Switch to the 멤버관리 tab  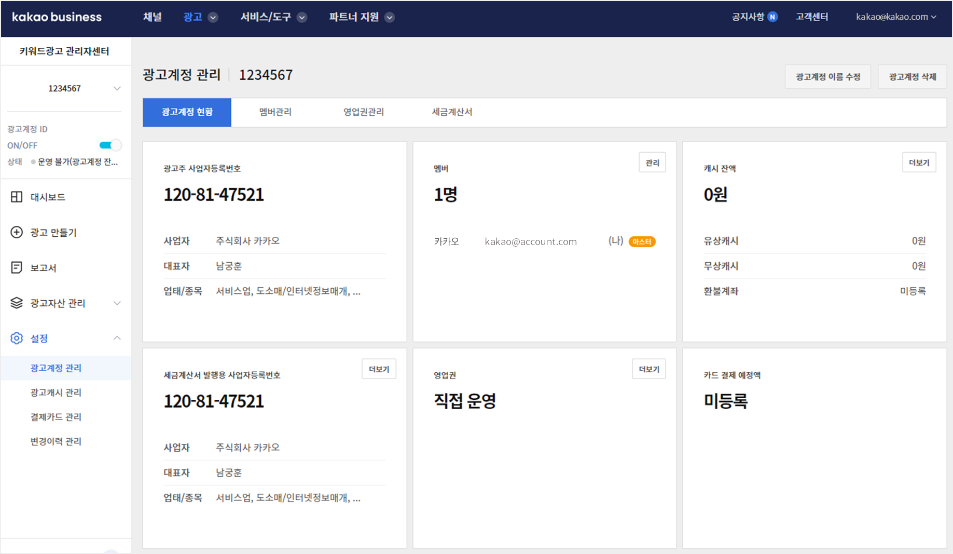pos(275,112)
